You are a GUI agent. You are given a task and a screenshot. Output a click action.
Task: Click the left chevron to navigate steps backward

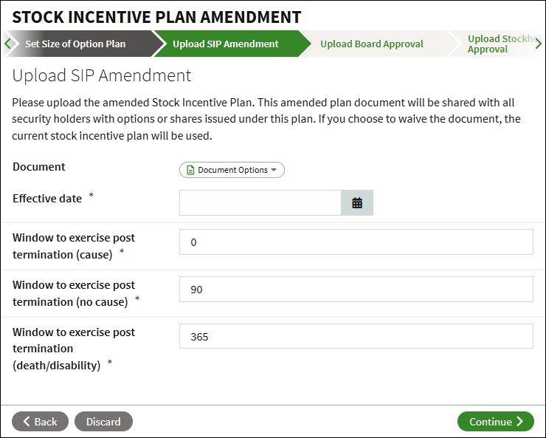[x=8, y=44]
